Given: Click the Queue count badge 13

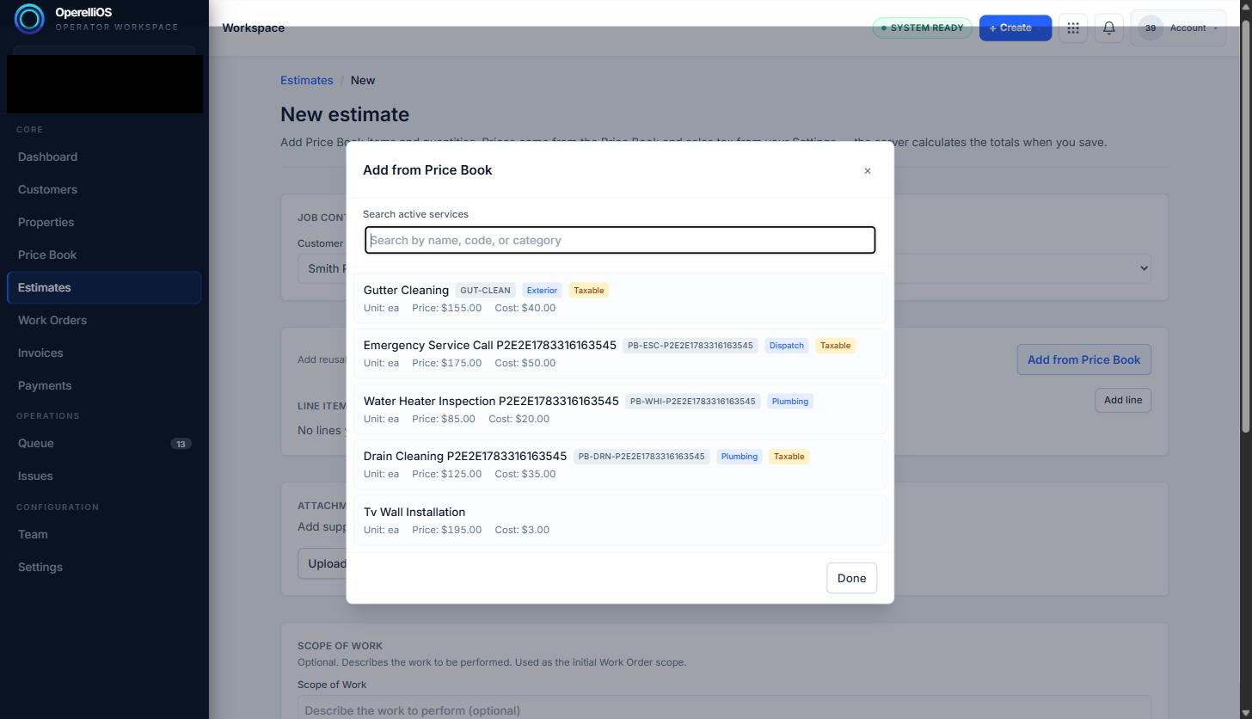Looking at the screenshot, I should [x=181, y=444].
